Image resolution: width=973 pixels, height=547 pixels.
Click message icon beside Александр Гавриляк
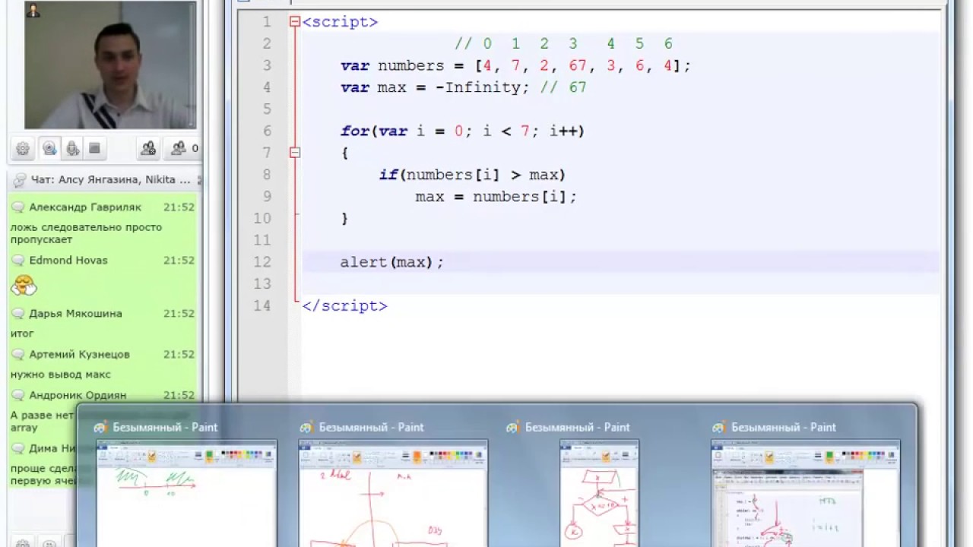pyautogui.click(x=17, y=207)
